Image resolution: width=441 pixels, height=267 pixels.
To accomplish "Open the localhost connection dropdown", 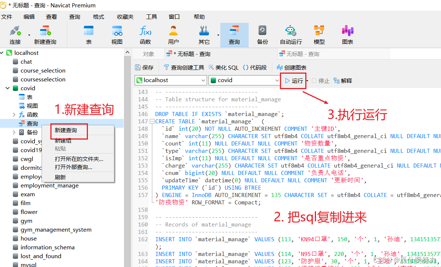I will 171,80.
